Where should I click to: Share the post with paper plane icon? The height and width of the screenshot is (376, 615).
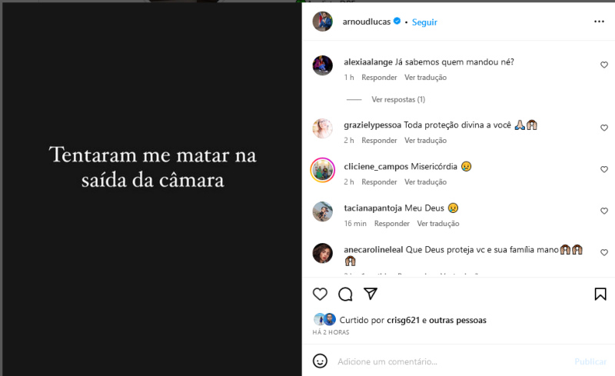370,294
